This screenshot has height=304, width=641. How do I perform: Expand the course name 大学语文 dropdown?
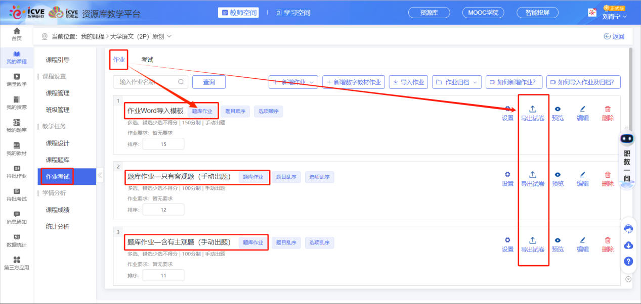168,36
